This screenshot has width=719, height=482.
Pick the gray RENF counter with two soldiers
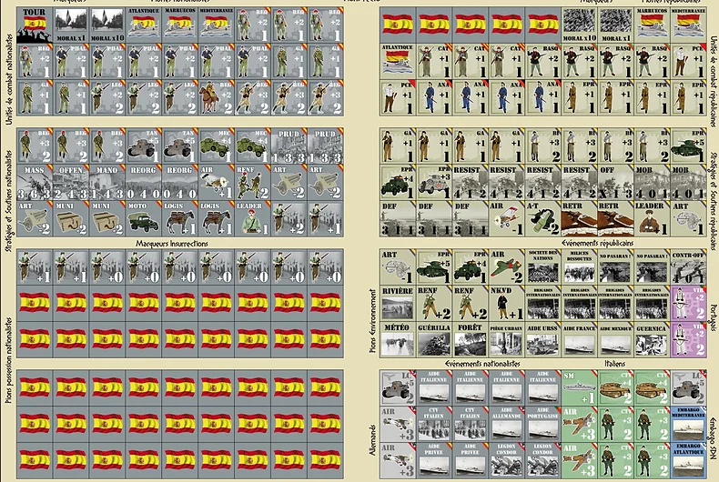[253, 183]
